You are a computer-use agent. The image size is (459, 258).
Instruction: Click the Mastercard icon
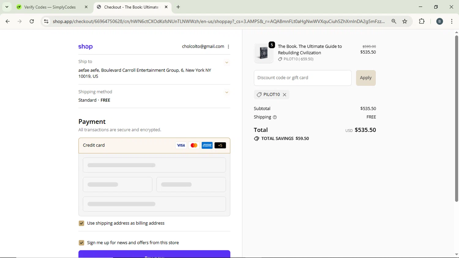point(194,145)
